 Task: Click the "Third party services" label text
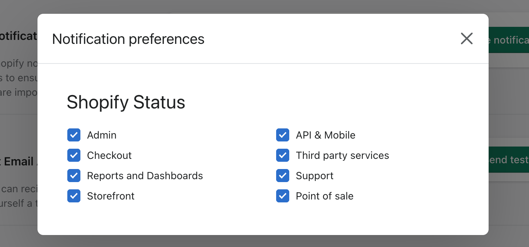pyautogui.click(x=342, y=155)
